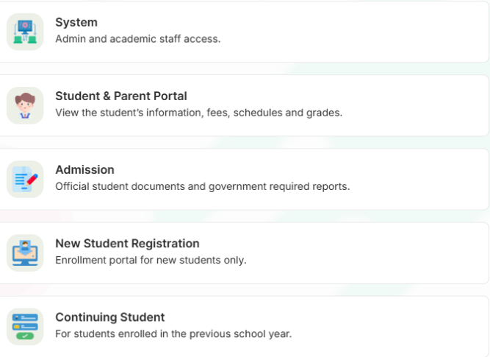Open the System title link
Viewport: 490px width, 357px height.
tap(76, 23)
